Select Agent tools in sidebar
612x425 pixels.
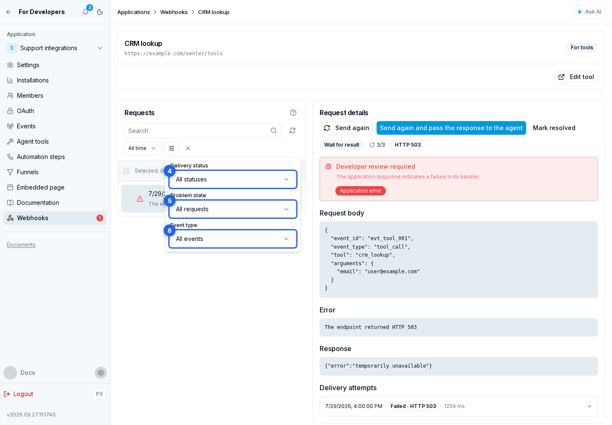click(55, 142)
